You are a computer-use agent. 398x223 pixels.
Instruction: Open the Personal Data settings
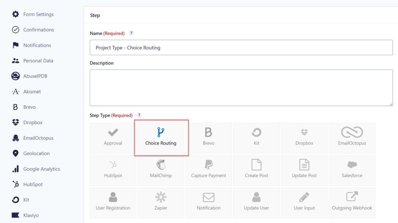click(x=38, y=61)
